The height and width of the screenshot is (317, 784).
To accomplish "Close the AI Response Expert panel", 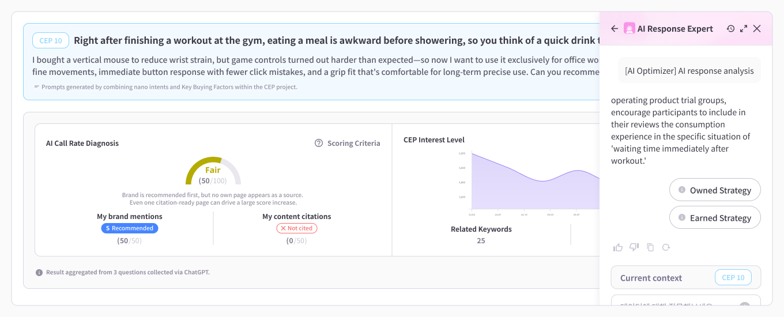I will (757, 28).
